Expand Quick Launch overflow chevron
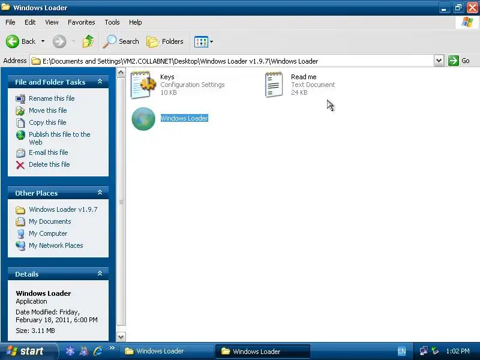This screenshot has width=480, height=360. (112, 348)
